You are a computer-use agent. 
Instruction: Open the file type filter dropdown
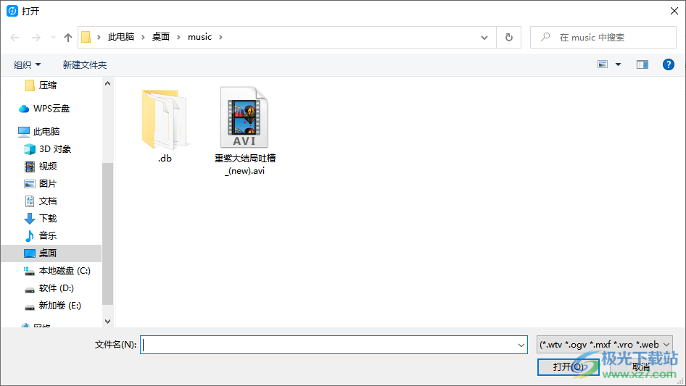pos(605,345)
